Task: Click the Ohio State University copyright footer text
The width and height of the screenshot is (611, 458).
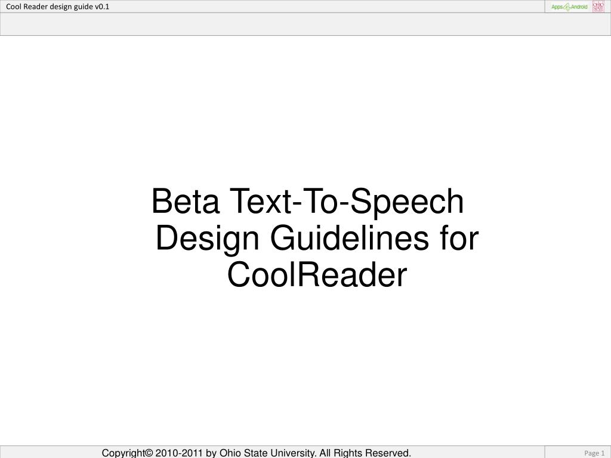Action: click(x=257, y=453)
